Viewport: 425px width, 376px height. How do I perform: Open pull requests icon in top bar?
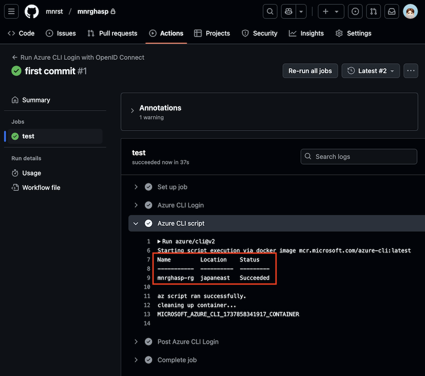(374, 11)
